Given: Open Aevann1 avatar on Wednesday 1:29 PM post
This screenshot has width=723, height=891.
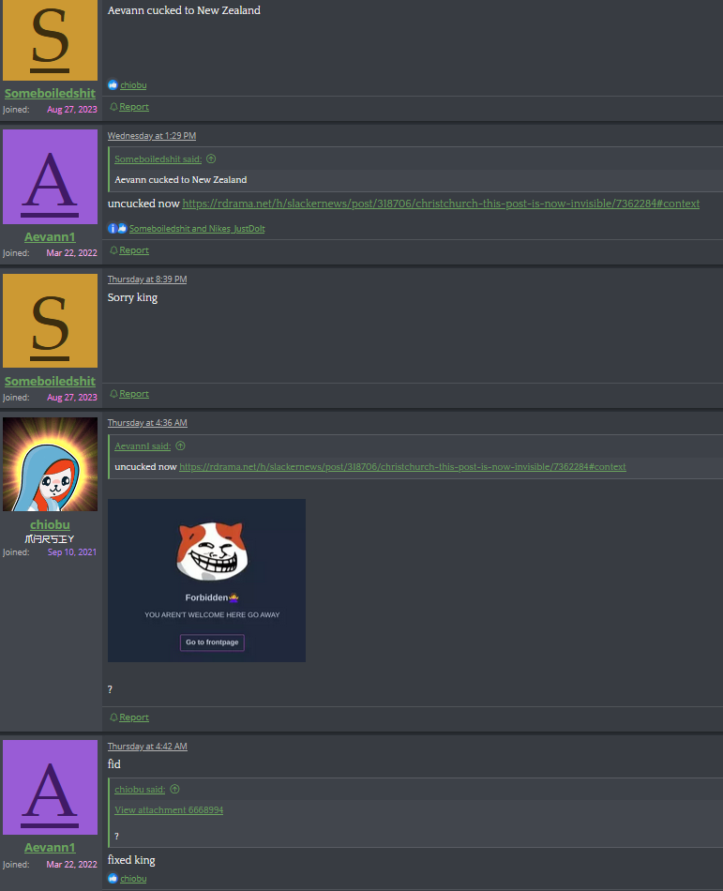Looking at the screenshot, I should tap(50, 176).
